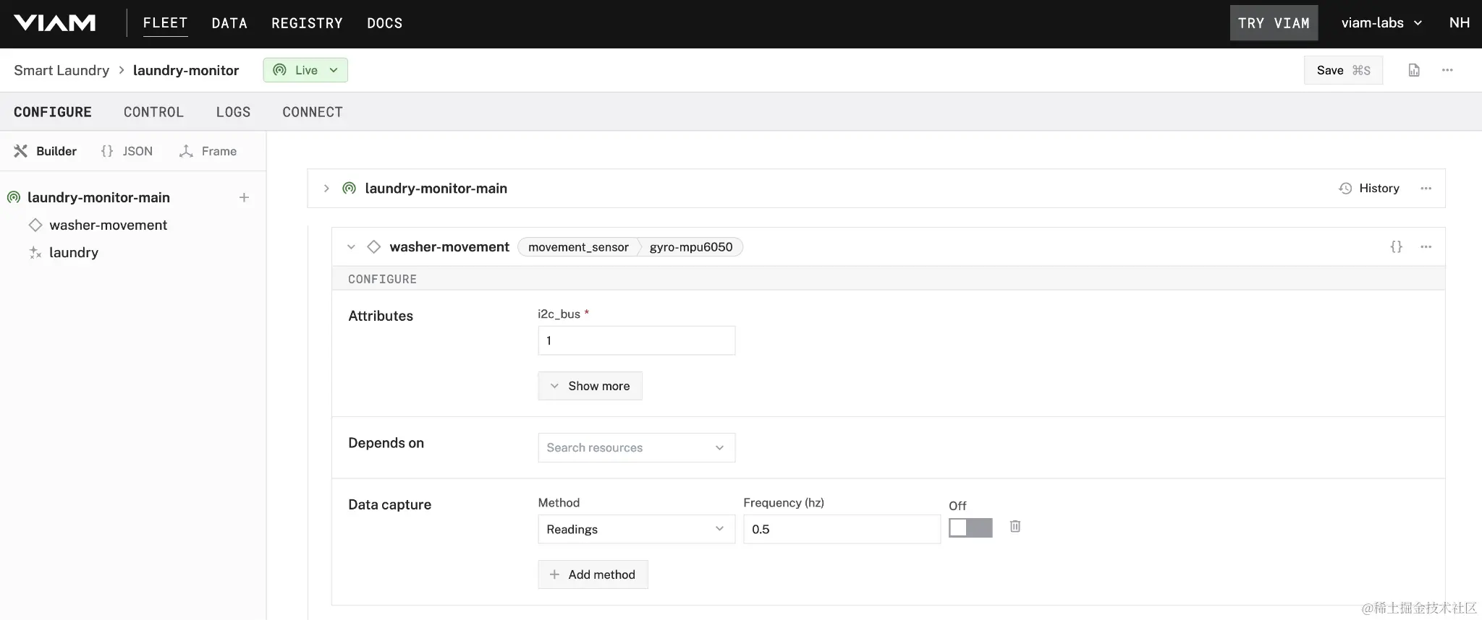Open History for laundry-monitor-main
1482x620 pixels.
pos(1369,189)
